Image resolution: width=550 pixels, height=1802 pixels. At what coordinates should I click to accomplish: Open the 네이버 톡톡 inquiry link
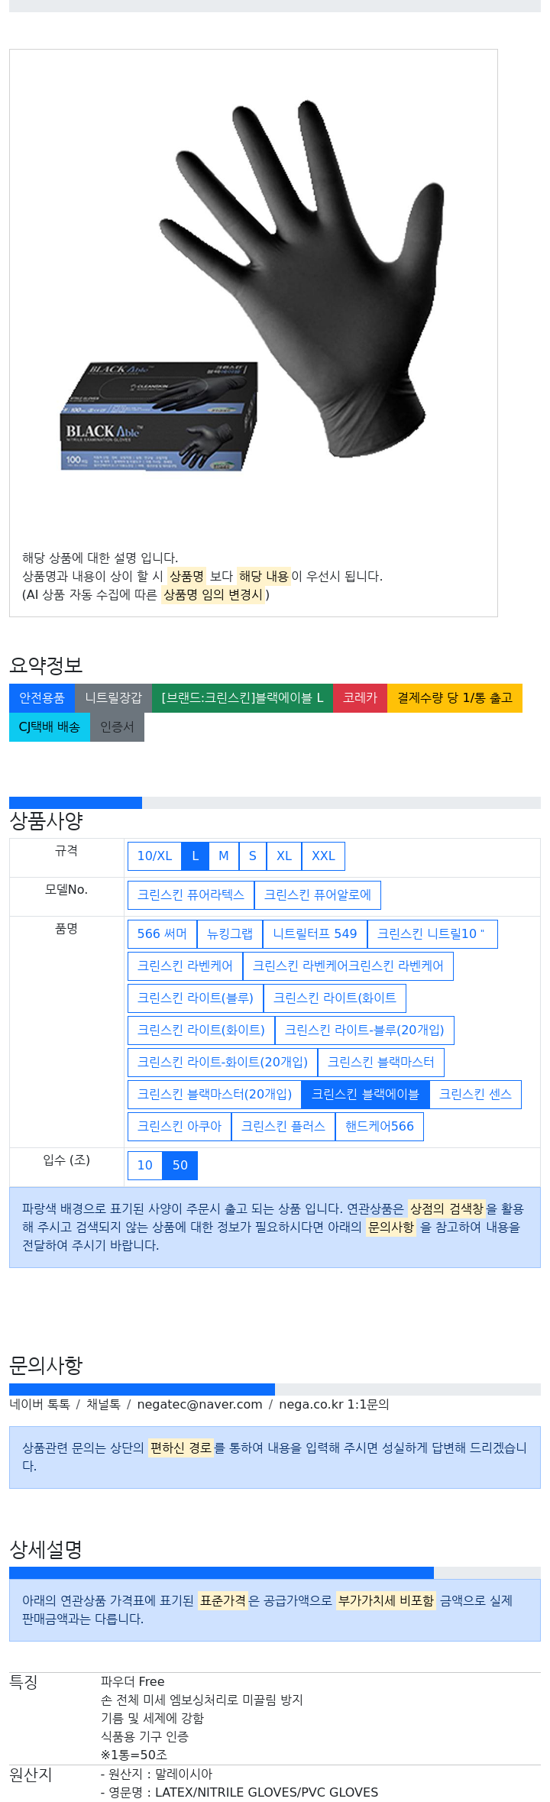point(40,1405)
